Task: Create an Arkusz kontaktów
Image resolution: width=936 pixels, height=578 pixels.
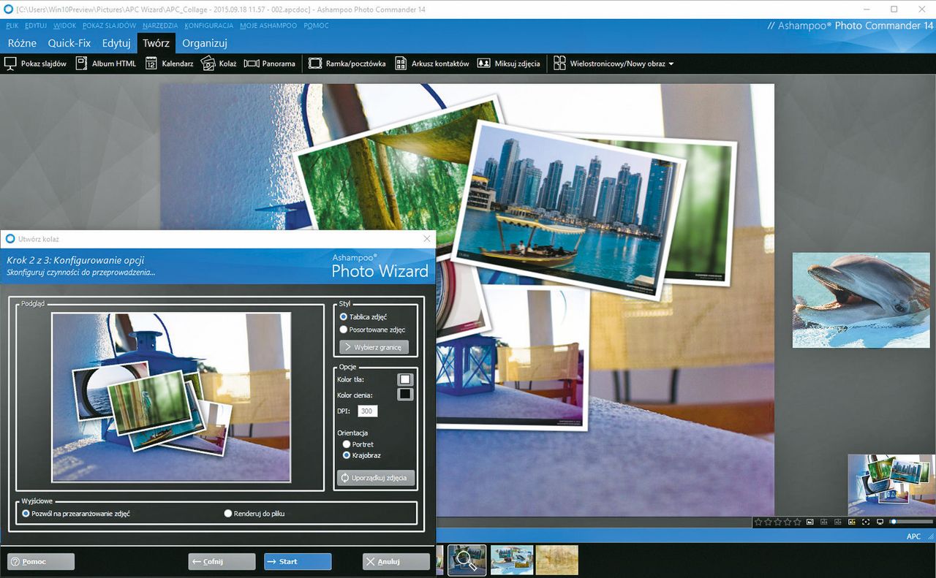Action: click(432, 64)
